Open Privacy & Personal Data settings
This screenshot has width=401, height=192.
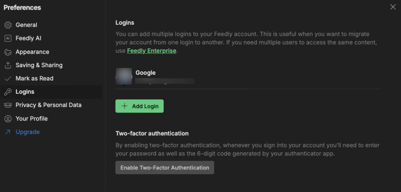point(49,105)
